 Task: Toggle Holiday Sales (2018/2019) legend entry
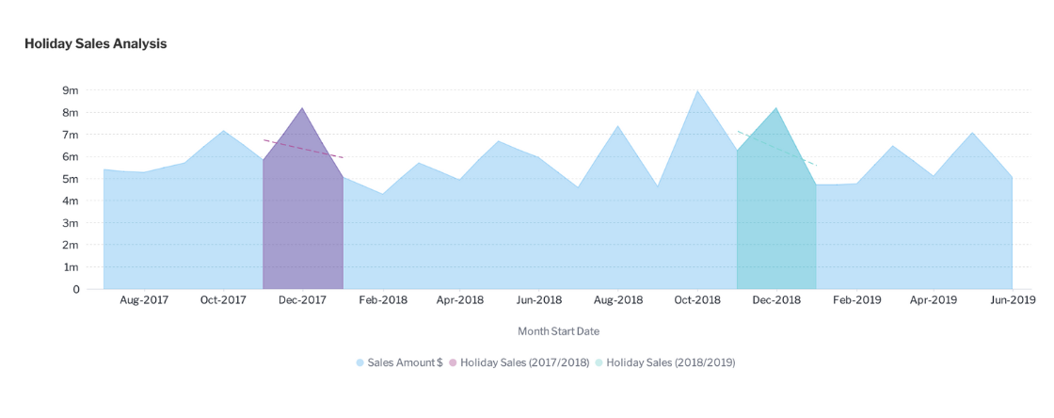coord(665,362)
